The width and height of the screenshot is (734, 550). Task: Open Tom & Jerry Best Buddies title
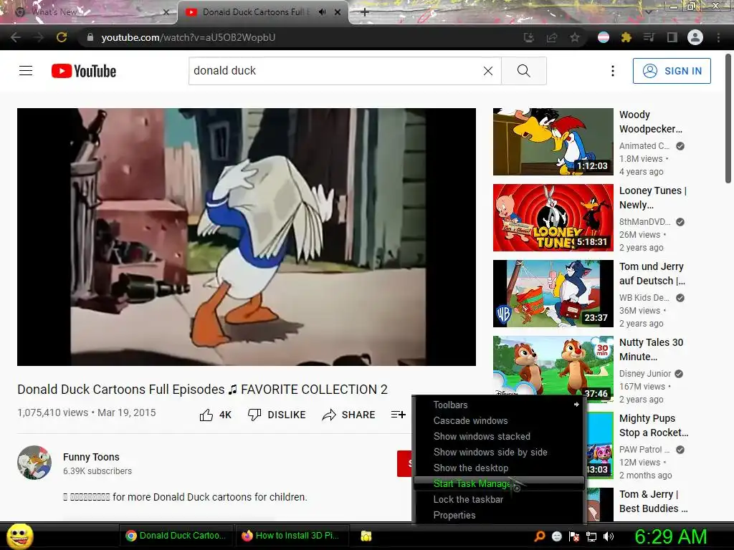click(x=654, y=501)
